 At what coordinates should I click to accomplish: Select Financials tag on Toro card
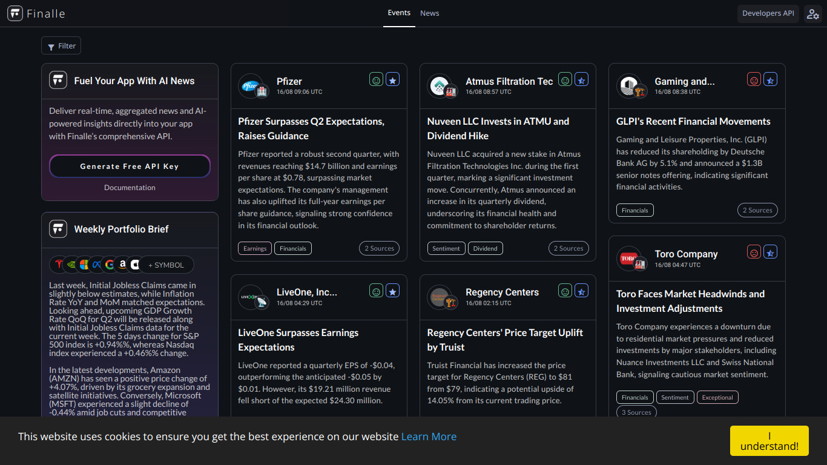pyautogui.click(x=635, y=397)
